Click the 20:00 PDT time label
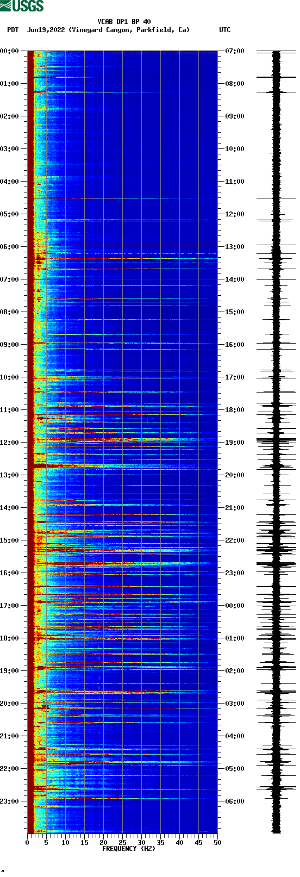The image size is (300, 877). coord(10,704)
